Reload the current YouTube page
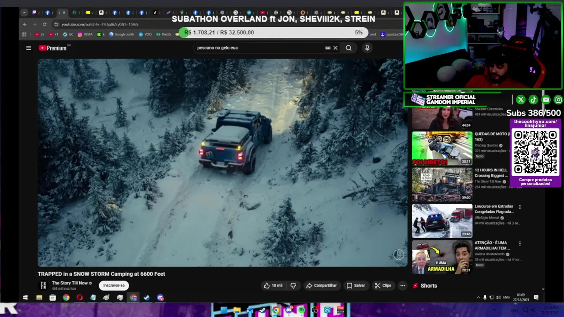The width and height of the screenshot is (564, 317). pyautogui.click(x=45, y=24)
